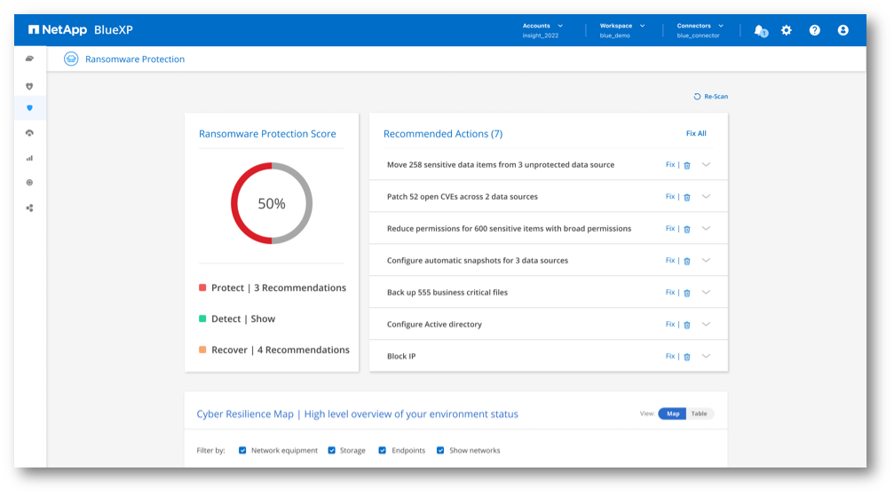Open health shield-heart icon in sidebar

click(x=29, y=86)
